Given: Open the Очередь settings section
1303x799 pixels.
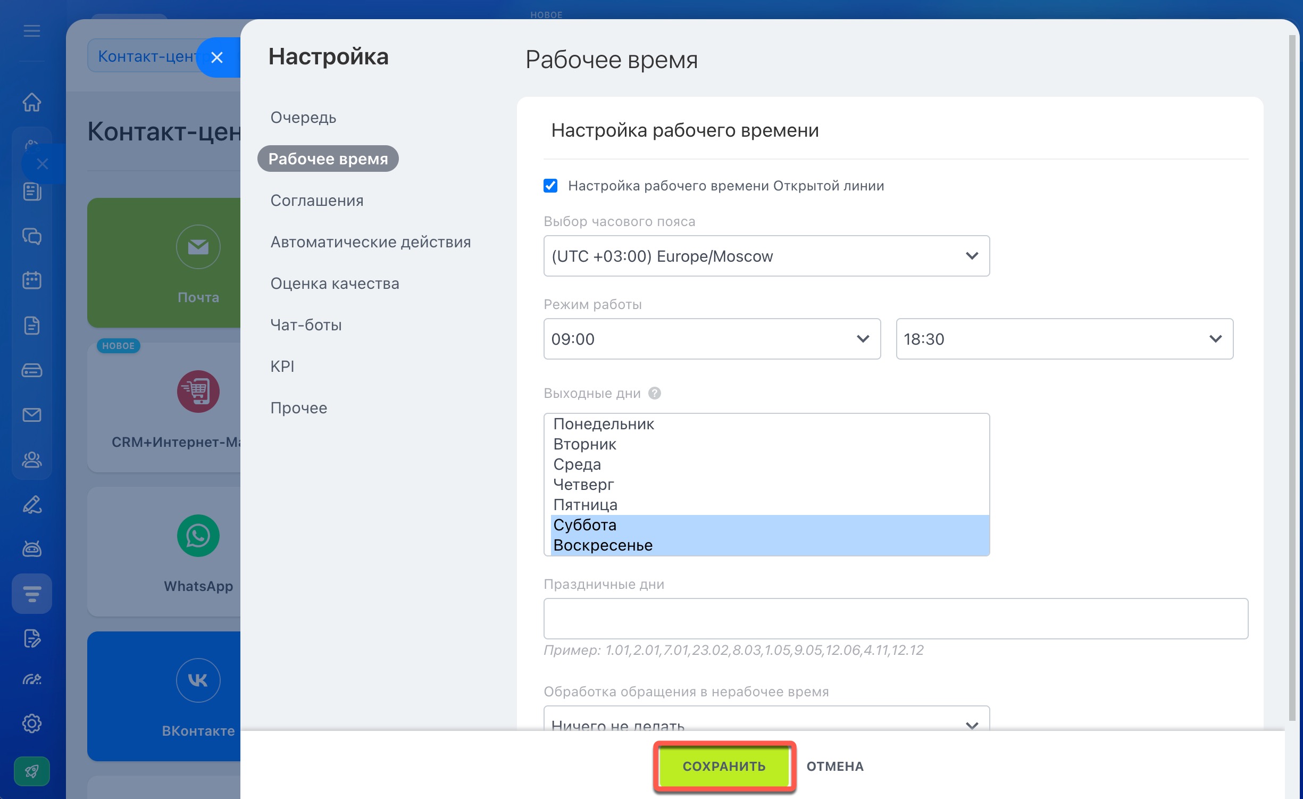Looking at the screenshot, I should pyautogui.click(x=303, y=118).
